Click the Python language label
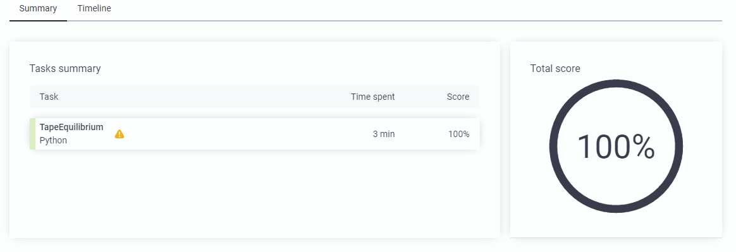The width and height of the screenshot is (736, 252). coord(54,140)
